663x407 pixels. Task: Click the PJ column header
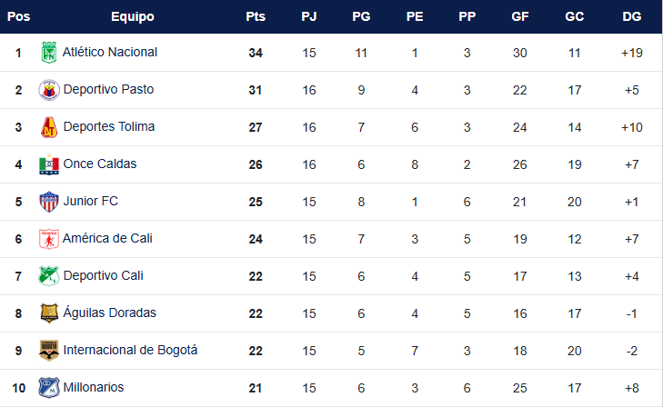pyautogui.click(x=309, y=16)
